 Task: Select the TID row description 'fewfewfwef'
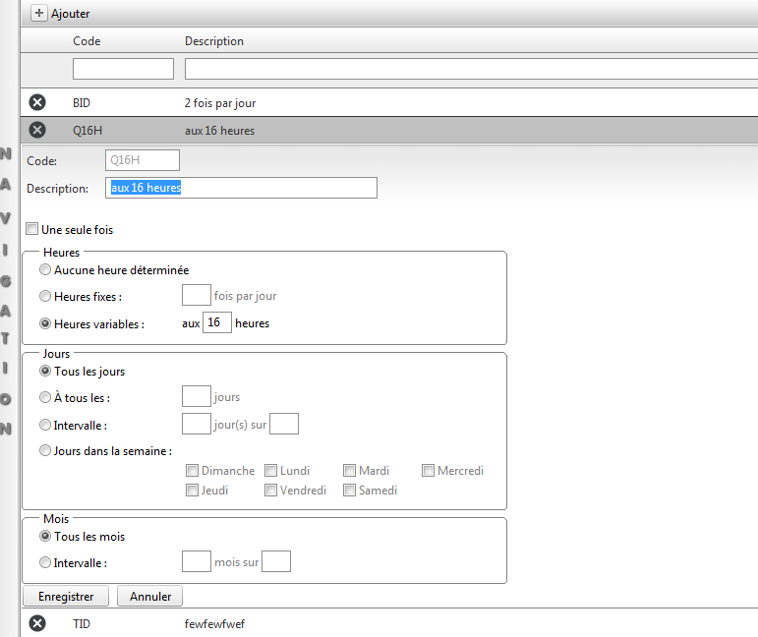(214, 624)
